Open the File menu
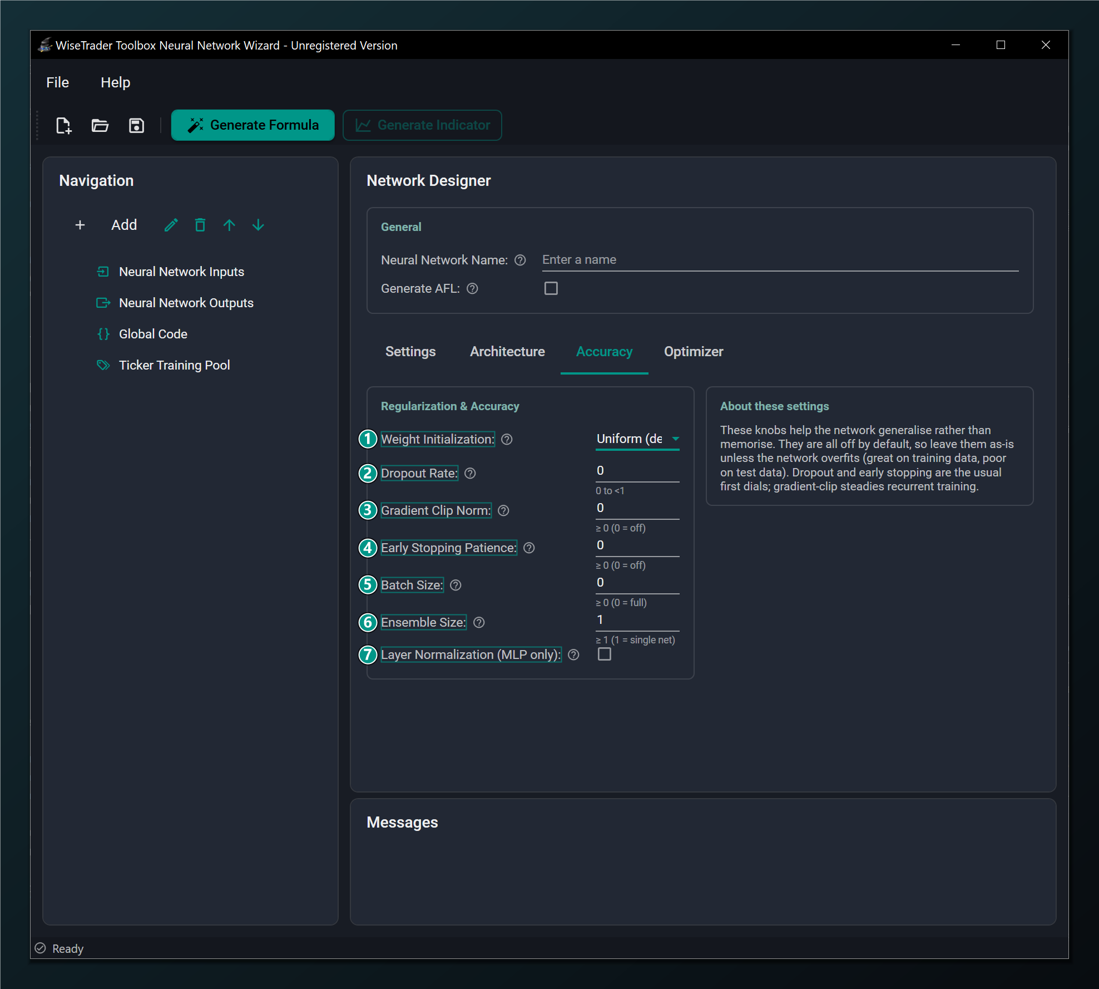 58,82
